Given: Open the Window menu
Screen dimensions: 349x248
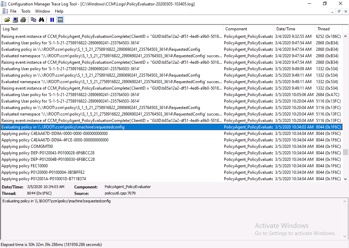Looking at the screenshot, I should click(x=43, y=11).
